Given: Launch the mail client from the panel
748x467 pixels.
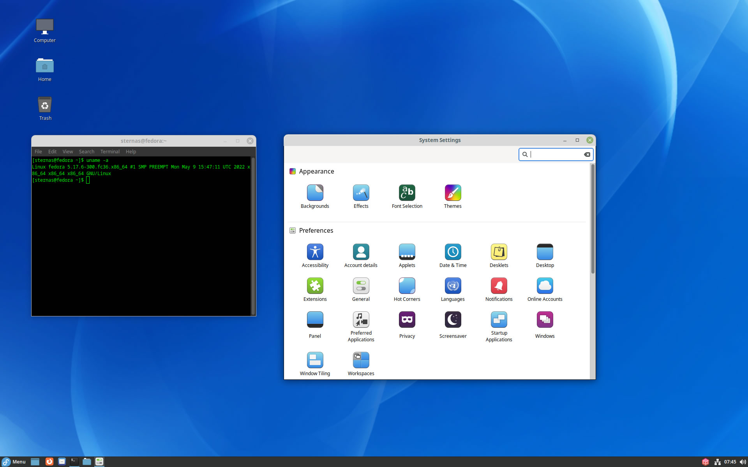Looking at the screenshot, I should [x=62, y=462].
